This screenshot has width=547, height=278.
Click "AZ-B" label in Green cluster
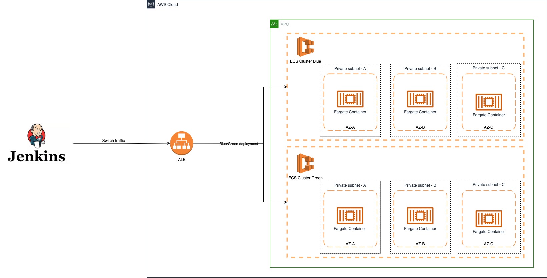[420, 244]
